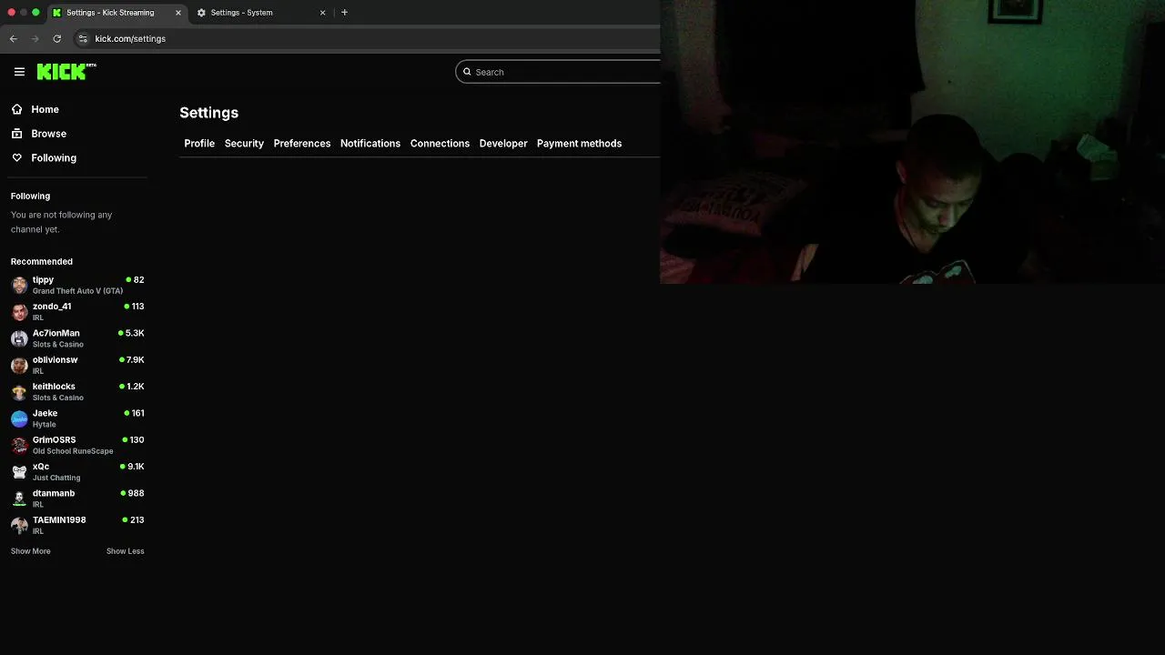
Task: Open tippy channel name
Action: click(x=43, y=279)
